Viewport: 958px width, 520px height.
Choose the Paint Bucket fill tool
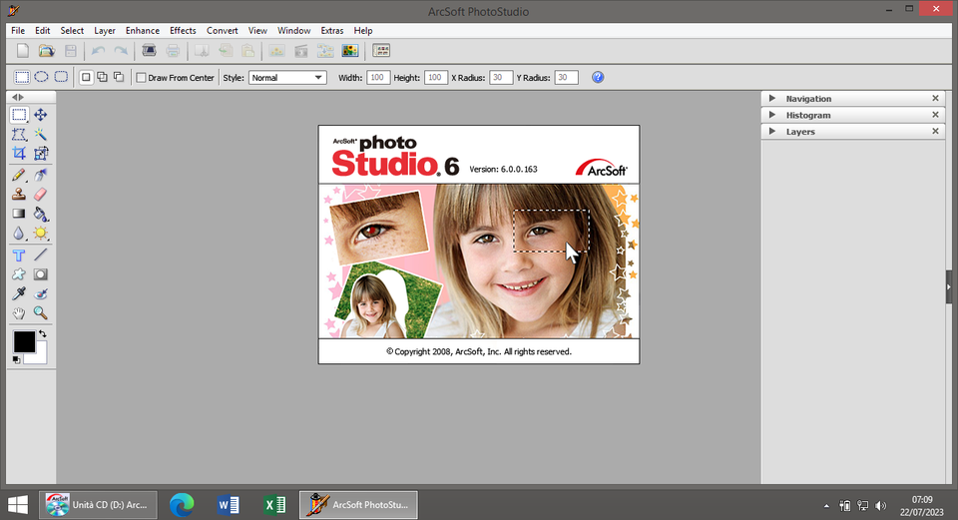[41, 214]
